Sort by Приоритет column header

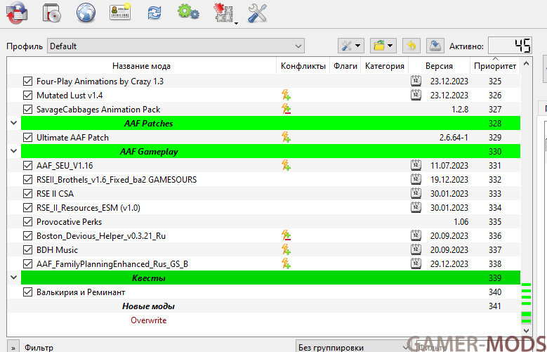(x=495, y=66)
